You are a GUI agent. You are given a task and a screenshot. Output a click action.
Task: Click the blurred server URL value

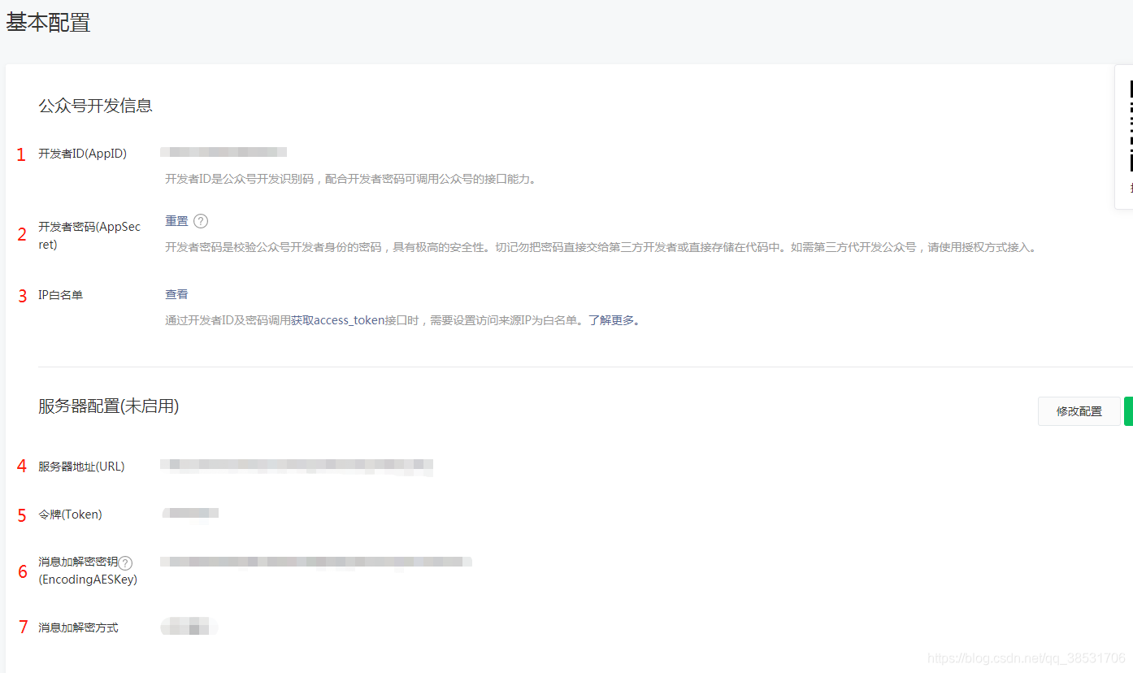point(297,466)
